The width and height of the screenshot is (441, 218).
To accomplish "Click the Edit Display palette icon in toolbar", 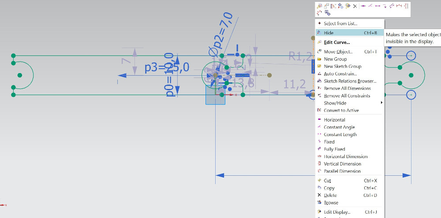I will (348, 6).
